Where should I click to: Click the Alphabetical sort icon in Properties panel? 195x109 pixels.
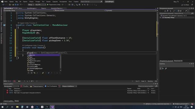[x=163, y=69]
